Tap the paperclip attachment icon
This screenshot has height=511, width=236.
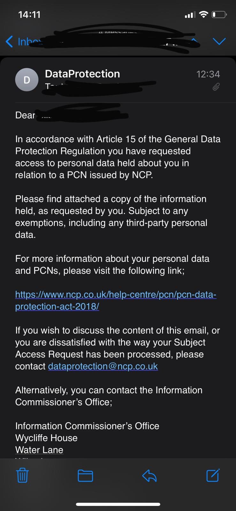(x=216, y=87)
